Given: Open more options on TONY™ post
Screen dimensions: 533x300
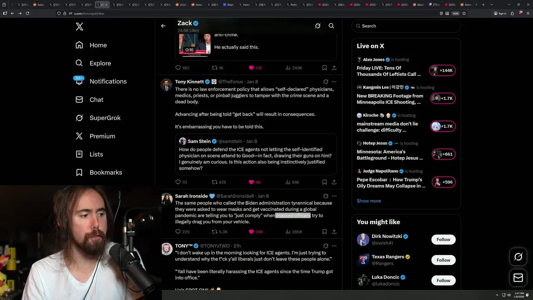Looking at the screenshot, I should 334,246.
